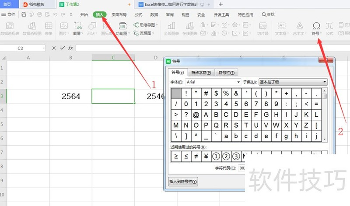Click the Undo arrow icon
The image size is (350, 206).
point(56,14)
